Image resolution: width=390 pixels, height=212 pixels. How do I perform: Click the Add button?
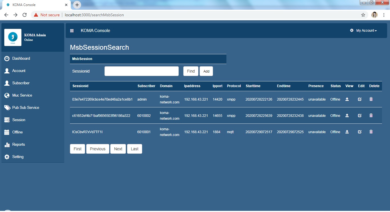point(206,71)
